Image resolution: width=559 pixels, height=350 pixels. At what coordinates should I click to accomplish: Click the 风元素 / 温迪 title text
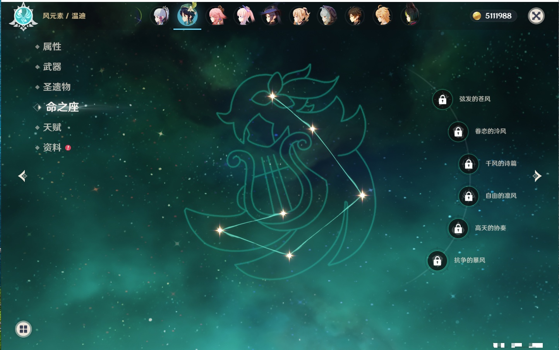[64, 16]
